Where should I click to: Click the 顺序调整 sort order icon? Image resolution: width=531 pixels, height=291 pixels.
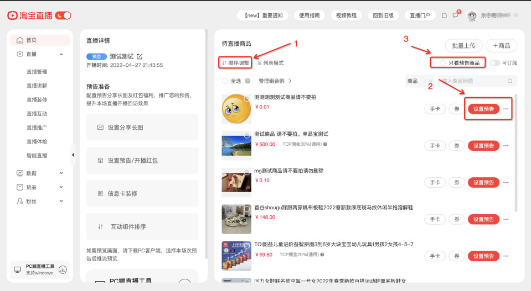(224, 63)
